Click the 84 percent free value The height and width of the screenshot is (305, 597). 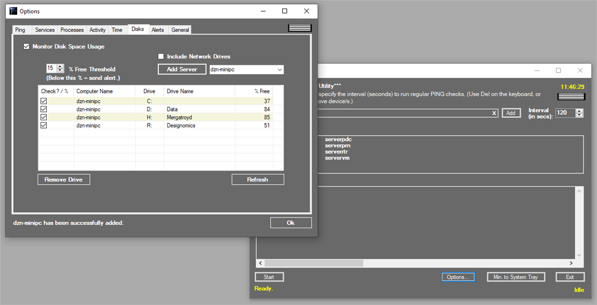tap(267, 109)
